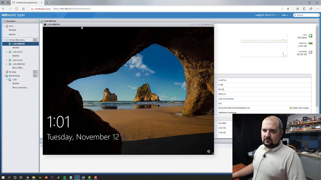321x180 pixels.
Task: Open Monitor under LAB network
Action: click(16, 83)
